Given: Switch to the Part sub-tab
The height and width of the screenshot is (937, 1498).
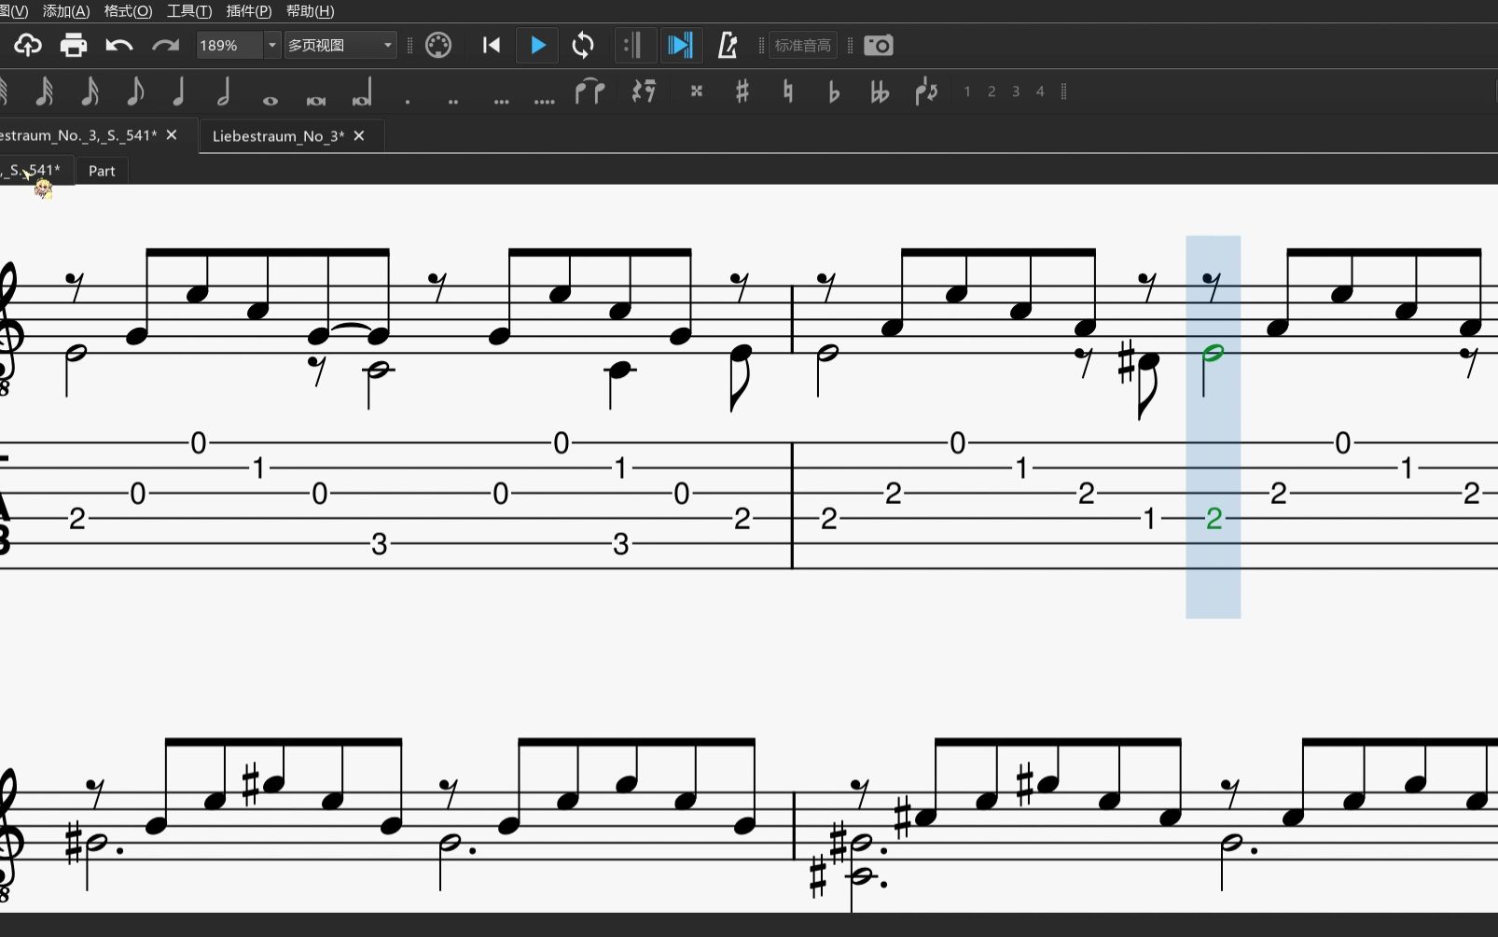Looking at the screenshot, I should pos(102,171).
